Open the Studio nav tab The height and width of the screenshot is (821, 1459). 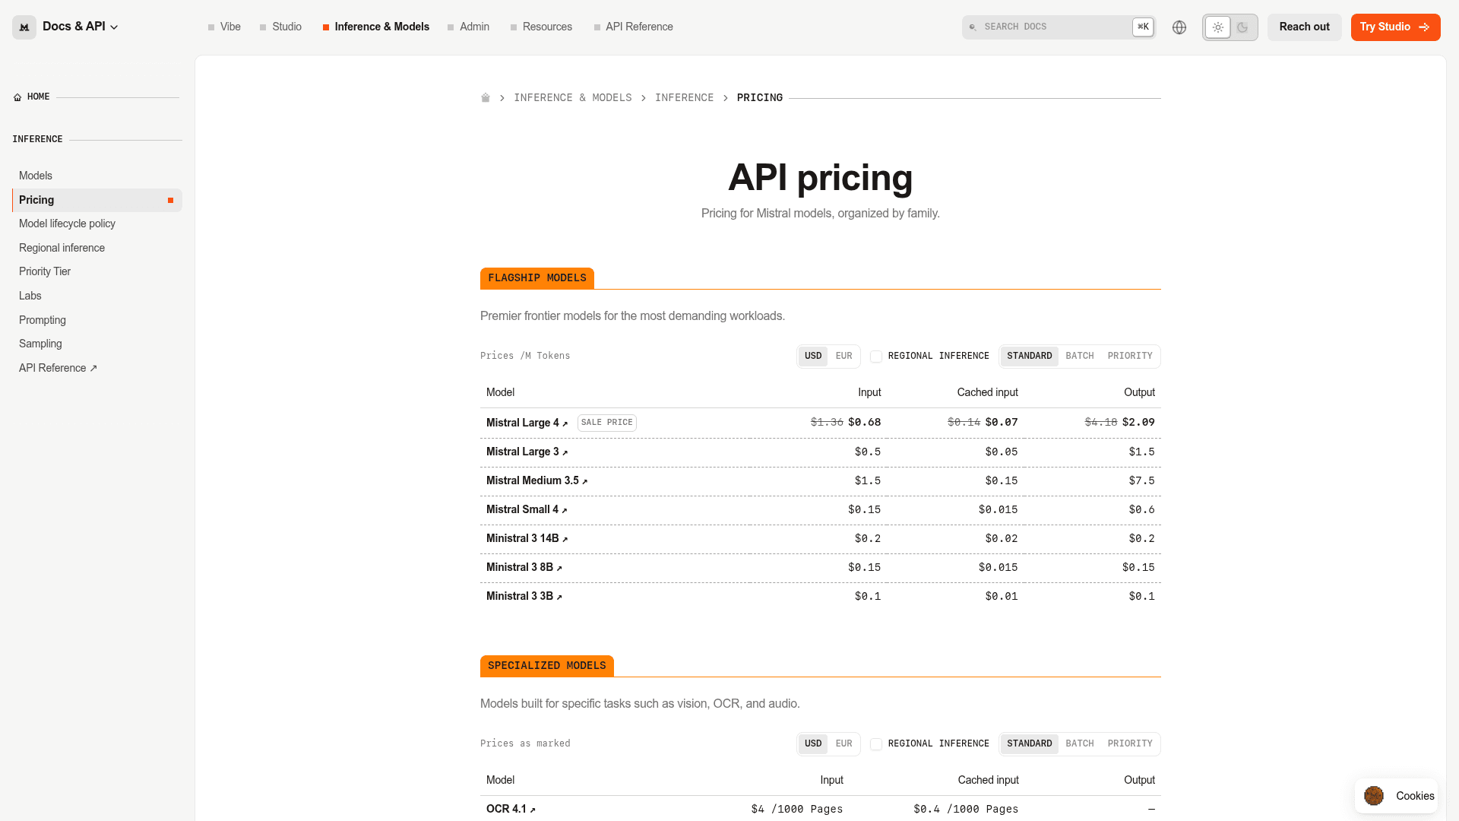coord(280,27)
